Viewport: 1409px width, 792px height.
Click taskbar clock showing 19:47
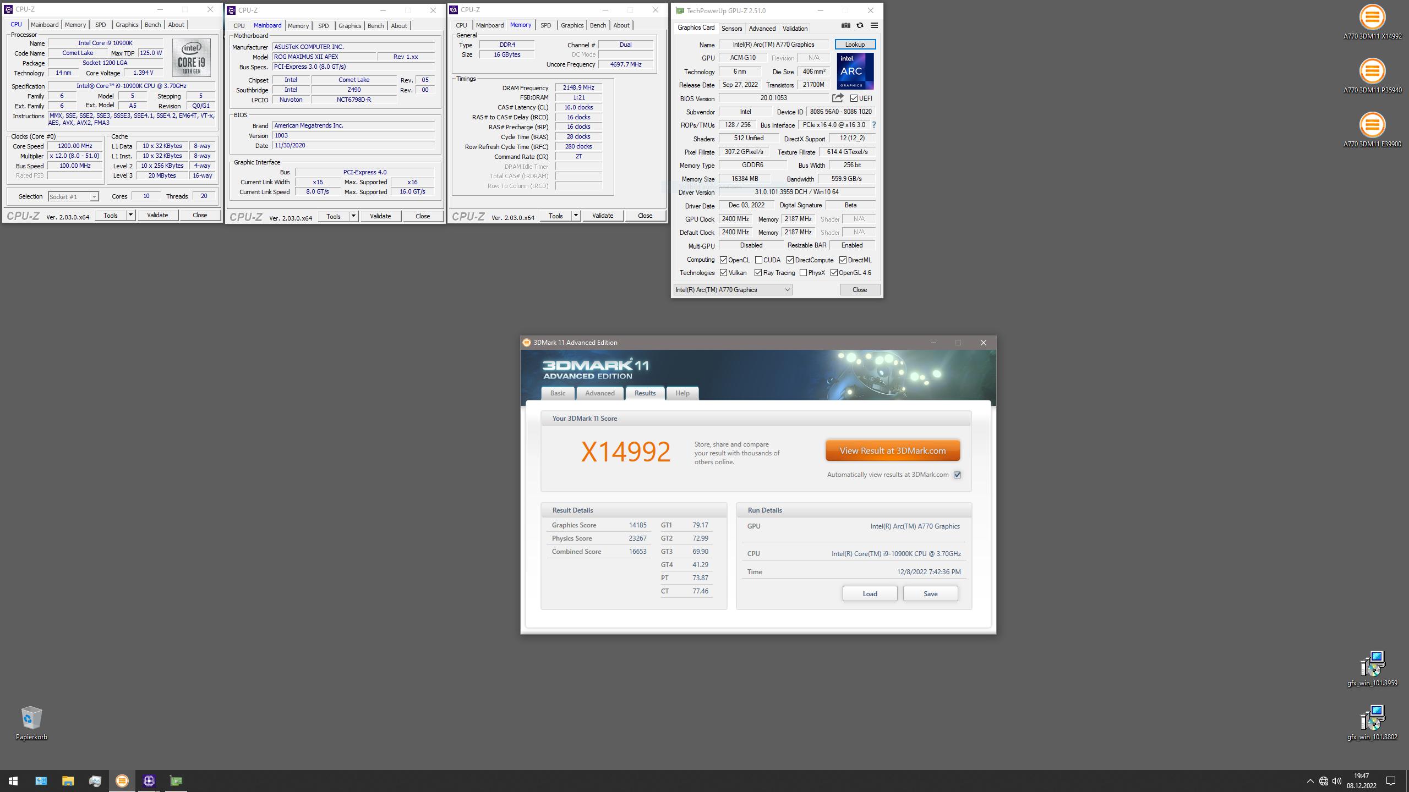(x=1362, y=781)
